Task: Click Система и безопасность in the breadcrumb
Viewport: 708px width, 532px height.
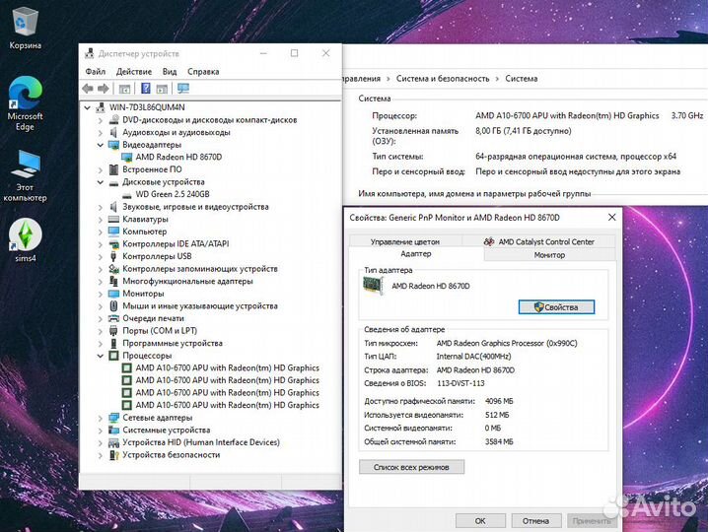Action: point(443,79)
